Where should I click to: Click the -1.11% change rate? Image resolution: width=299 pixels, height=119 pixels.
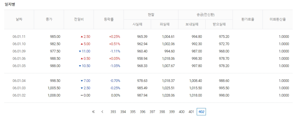pos(115,51)
